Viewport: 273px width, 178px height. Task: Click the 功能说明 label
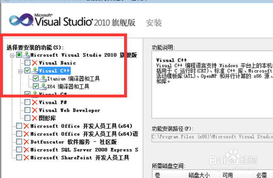point(163,47)
